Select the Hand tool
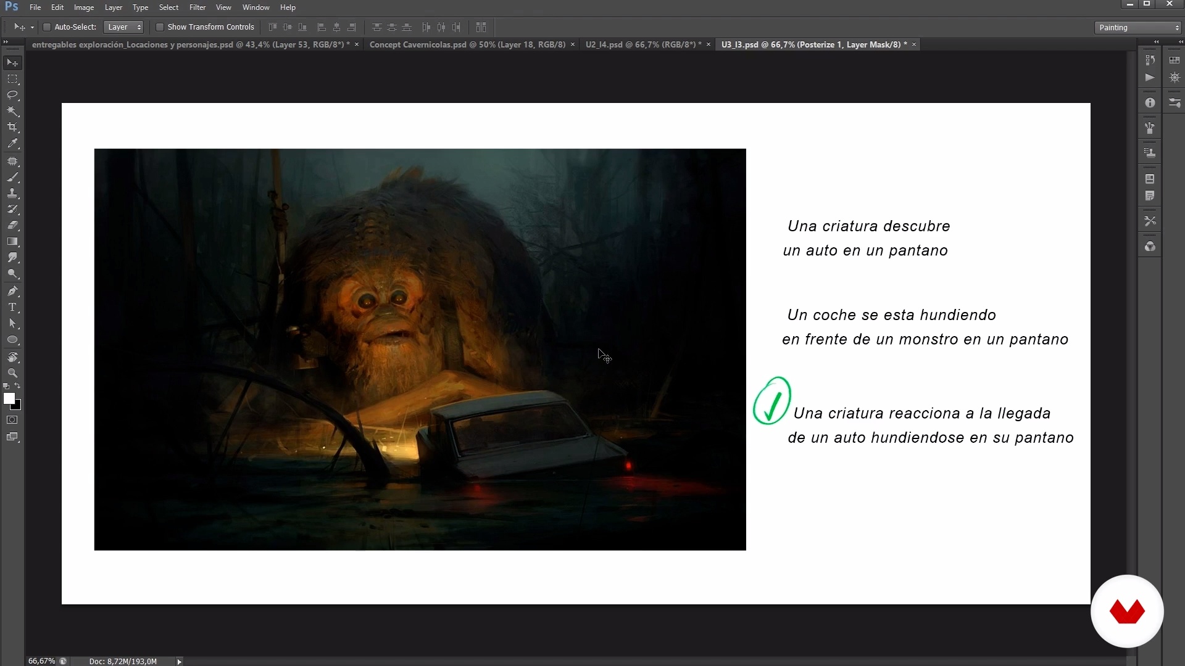 [12, 357]
